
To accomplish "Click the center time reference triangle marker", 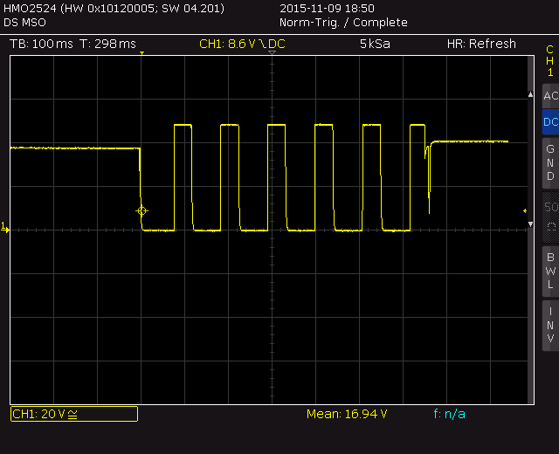I will (x=272, y=52).
